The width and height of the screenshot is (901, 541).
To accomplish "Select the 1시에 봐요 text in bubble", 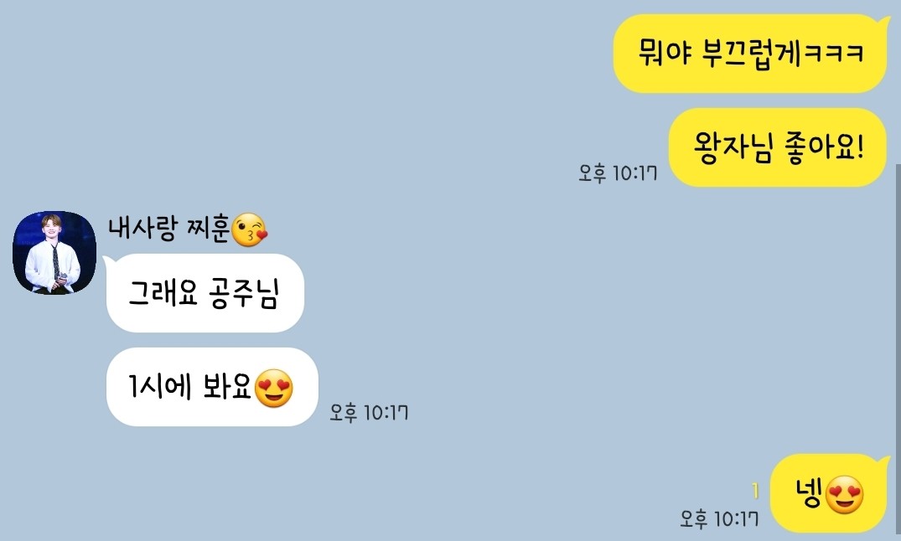I will (189, 386).
